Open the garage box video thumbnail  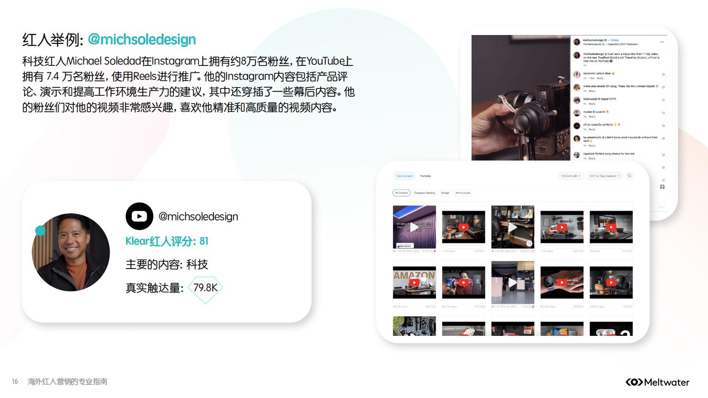(x=513, y=282)
